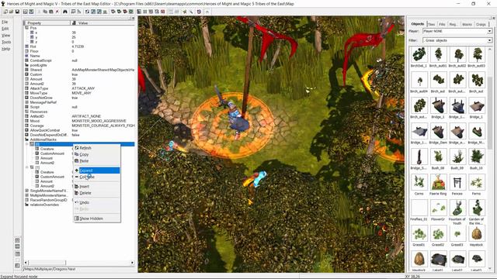Click the object list scroll up arrow
Viewport: 497px width, 279px height.
pyautogui.click(x=490, y=49)
